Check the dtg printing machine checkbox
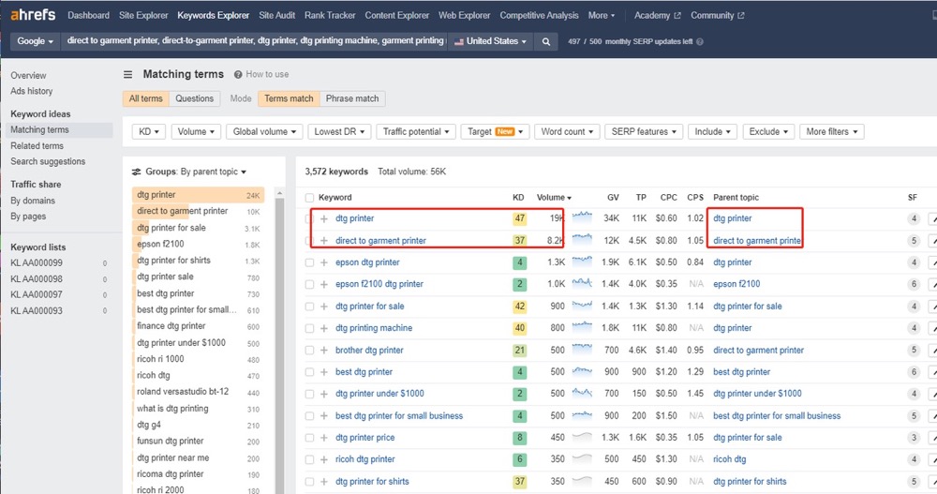This screenshot has width=937, height=494. (x=309, y=328)
